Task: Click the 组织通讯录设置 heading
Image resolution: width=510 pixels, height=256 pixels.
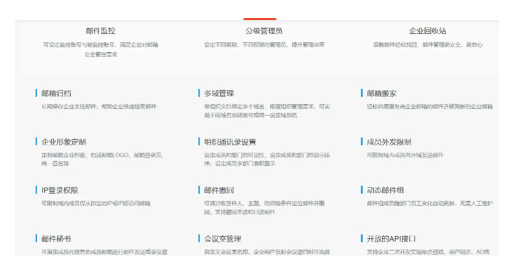Action: tap(230, 142)
